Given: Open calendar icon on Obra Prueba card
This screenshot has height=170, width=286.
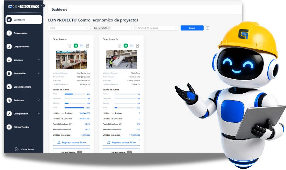Looking at the screenshot, I should (69, 46).
